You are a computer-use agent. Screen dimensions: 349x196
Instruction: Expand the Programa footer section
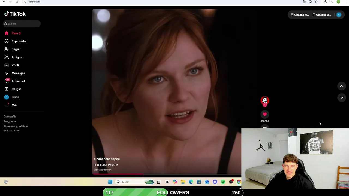[x=10, y=121]
